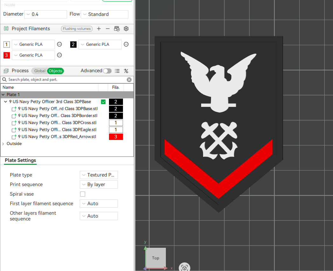
Task: Open the Flushing volumes dialog
Action: pos(77,29)
